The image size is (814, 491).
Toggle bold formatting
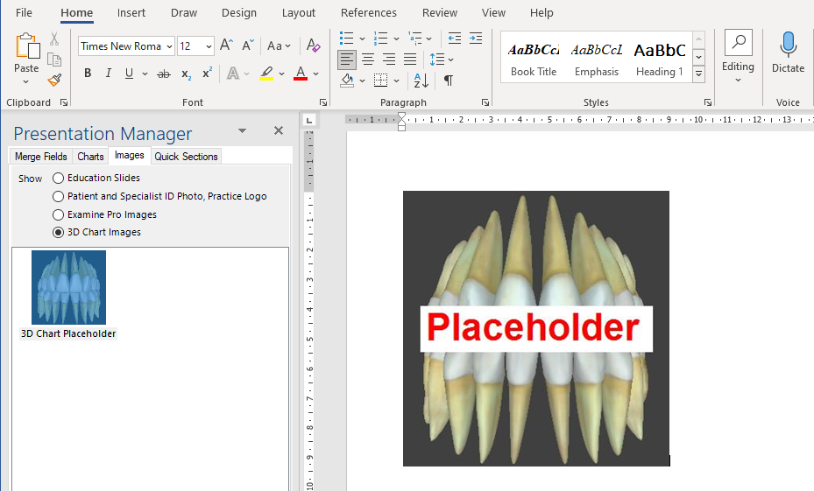point(88,74)
